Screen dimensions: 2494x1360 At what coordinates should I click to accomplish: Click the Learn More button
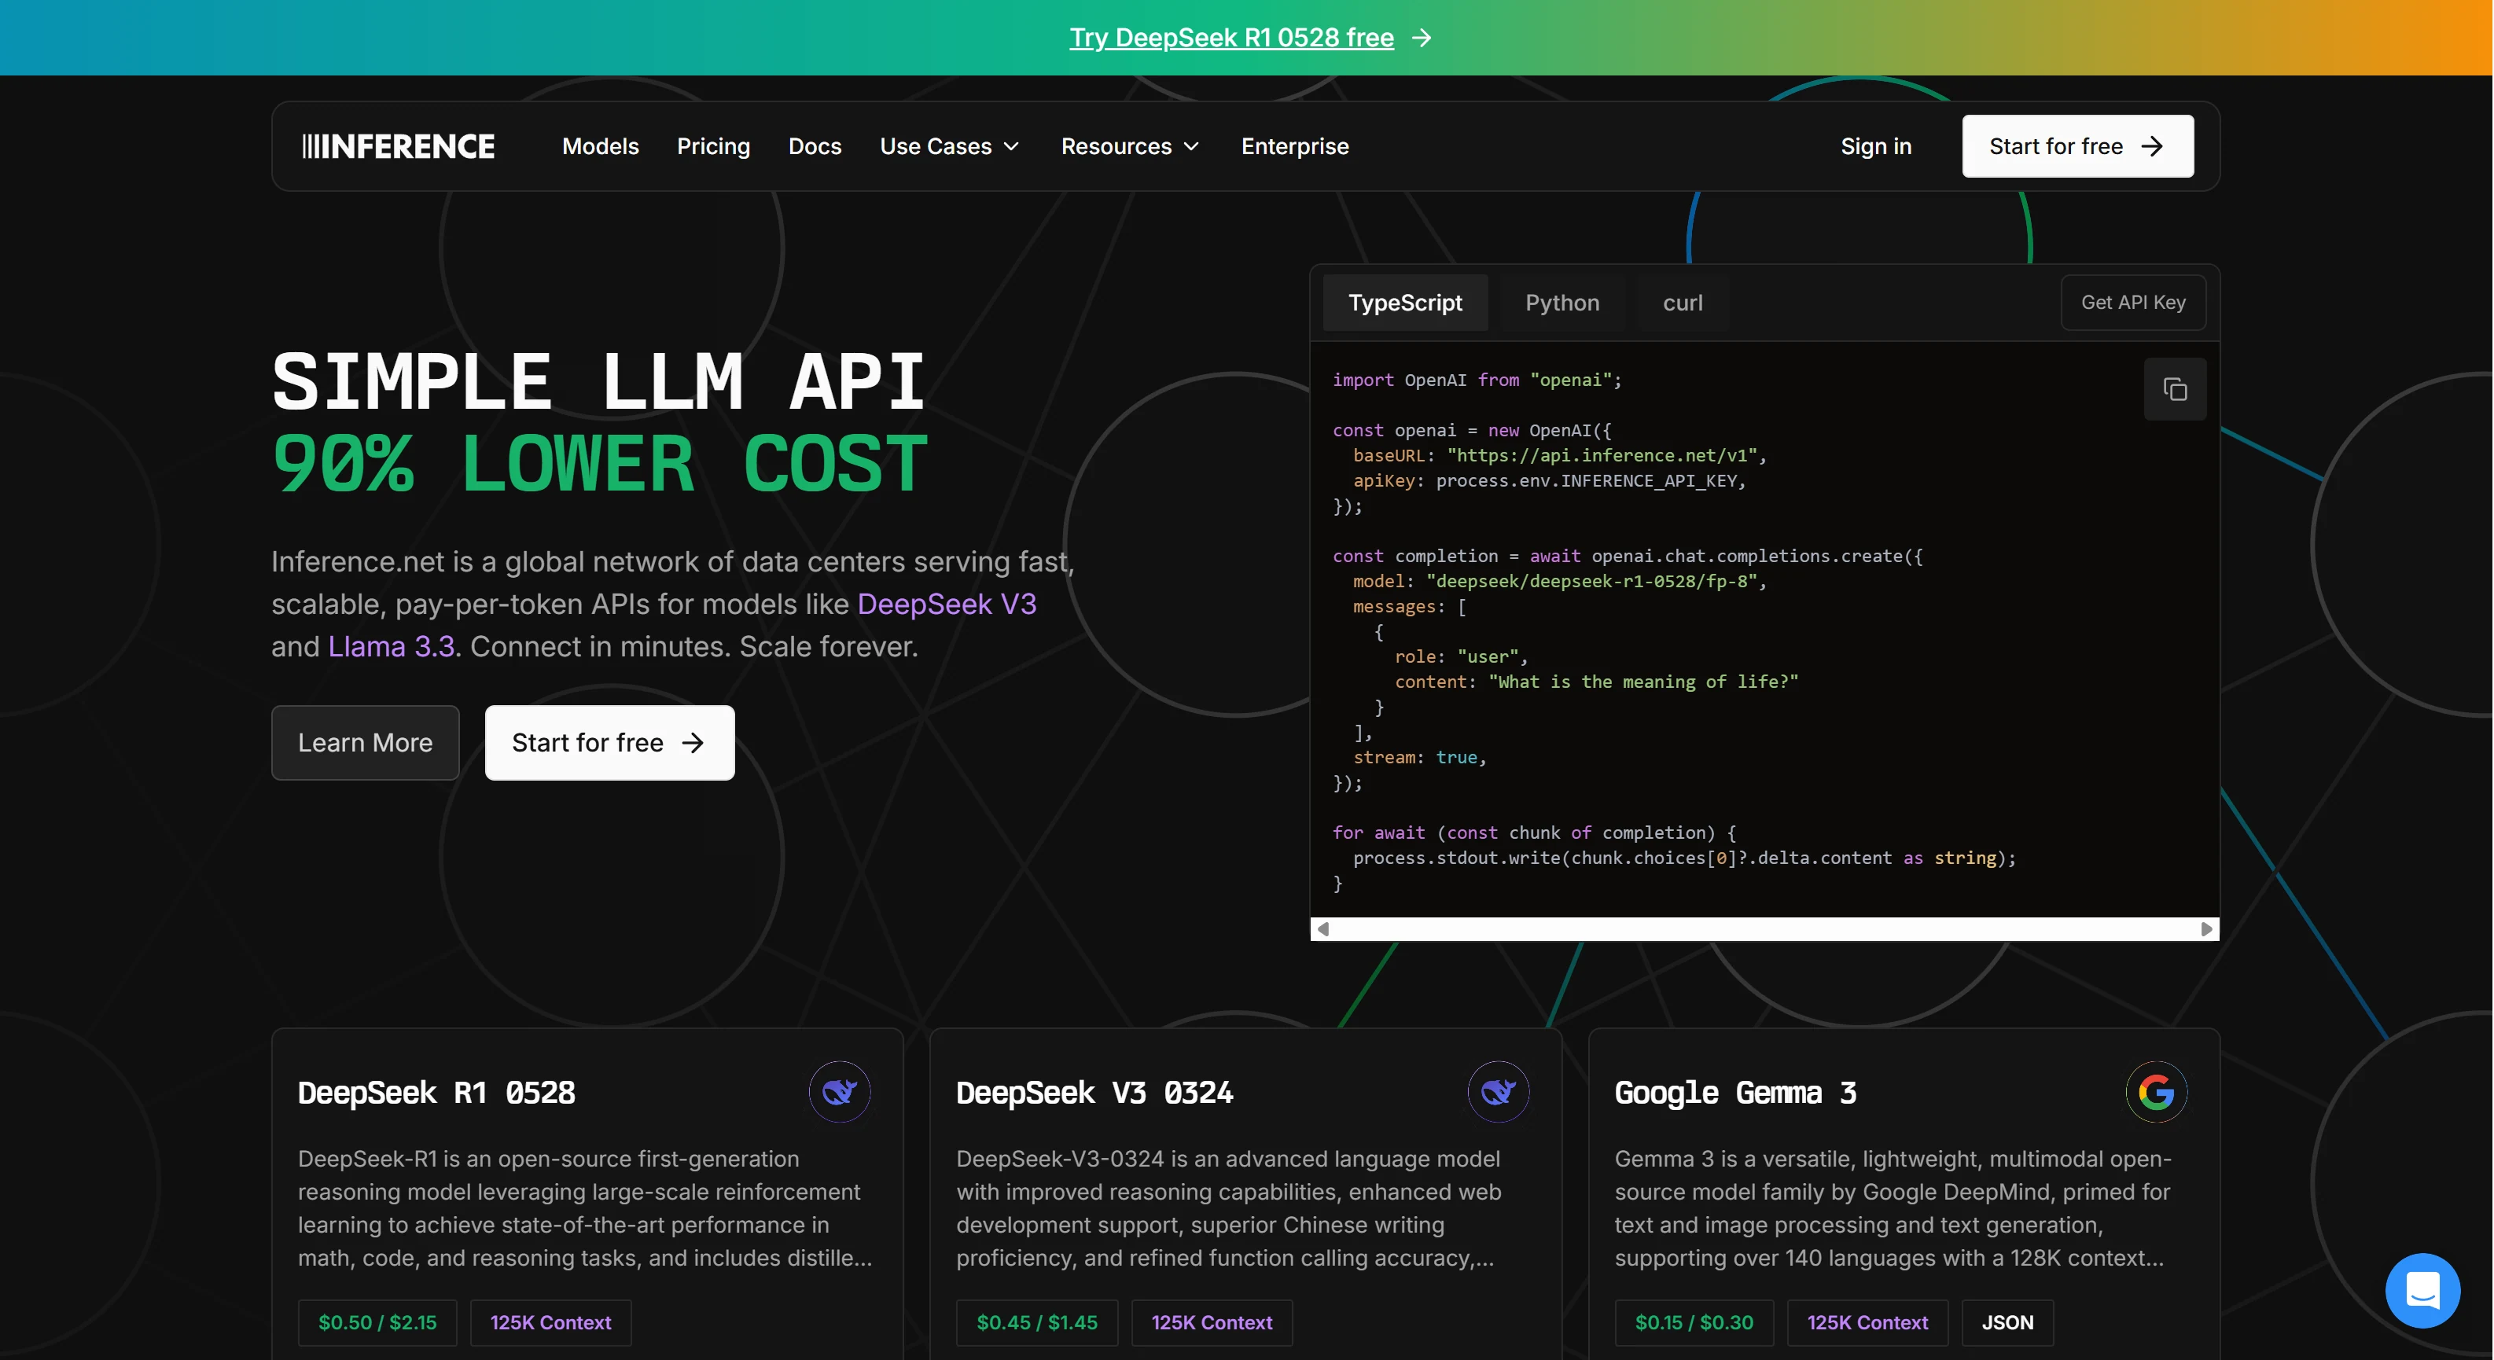(x=365, y=742)
